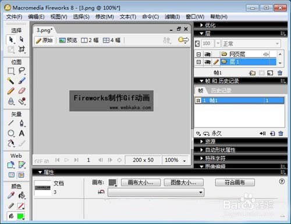
Task: Click the green fill color swatch
Action: pyautogui.click(x=20, y=216)
